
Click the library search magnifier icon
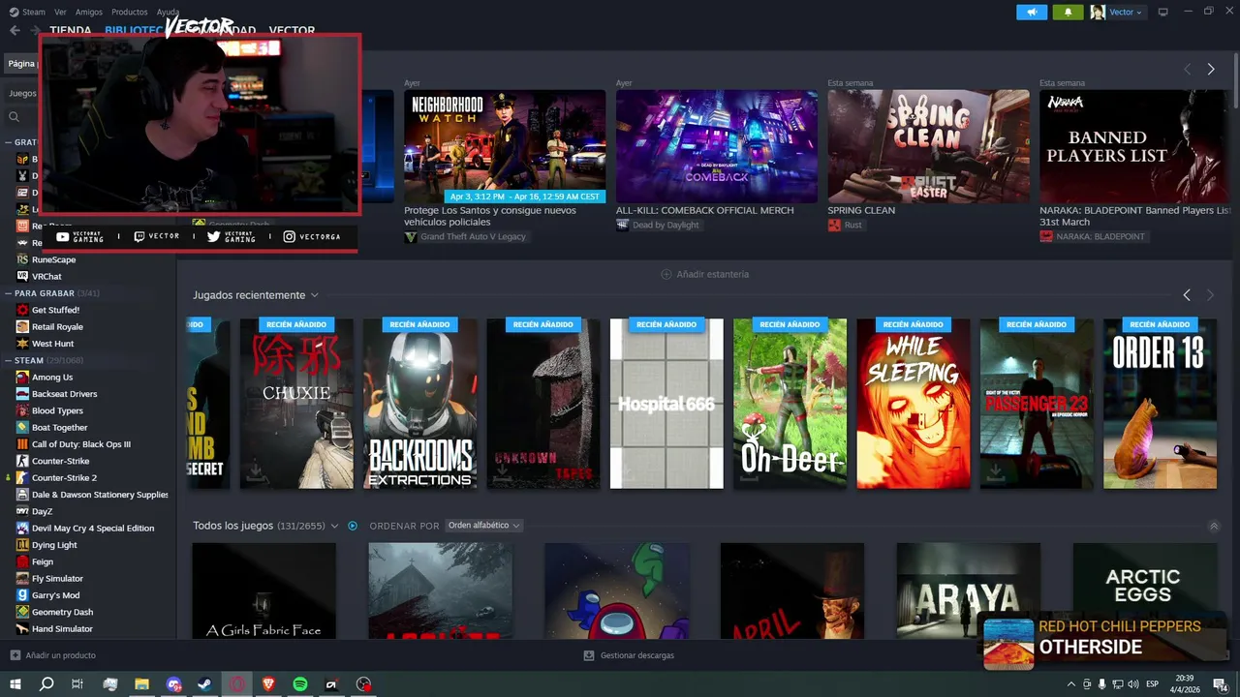pyautogui.click(x=15, y=117)
